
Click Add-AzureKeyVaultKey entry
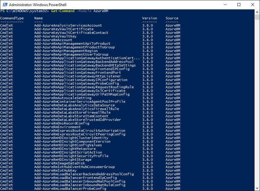click(55, 36)
